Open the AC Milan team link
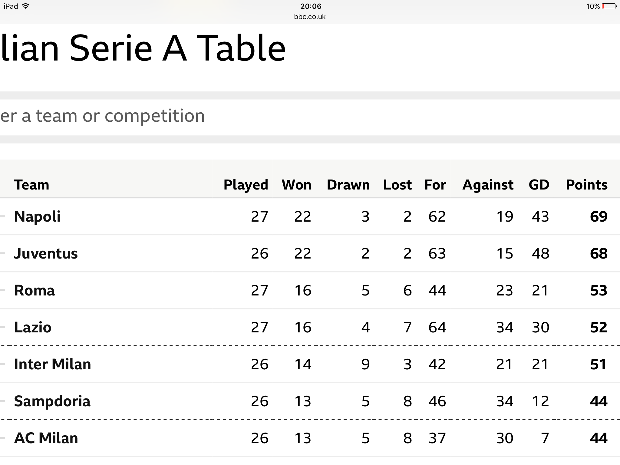Viewport: 620px width, 465px height. click(x=46, y=438)
